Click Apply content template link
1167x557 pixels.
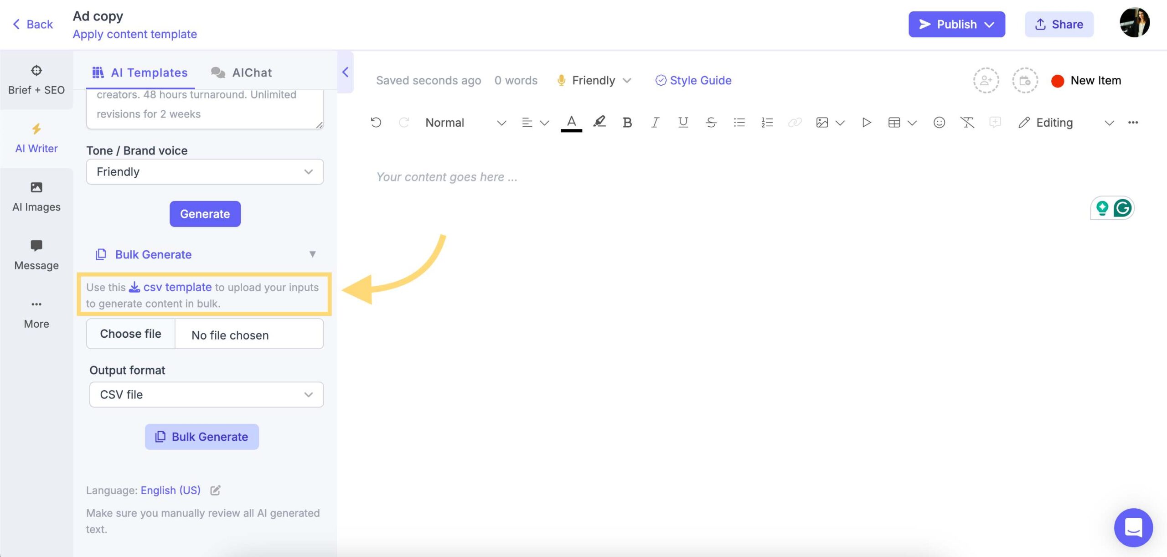point(135,34)
